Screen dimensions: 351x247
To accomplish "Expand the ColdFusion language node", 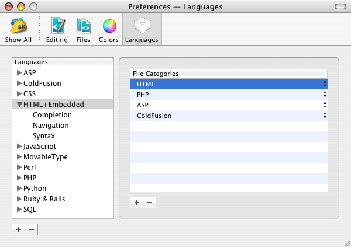I will coord(19,84).
